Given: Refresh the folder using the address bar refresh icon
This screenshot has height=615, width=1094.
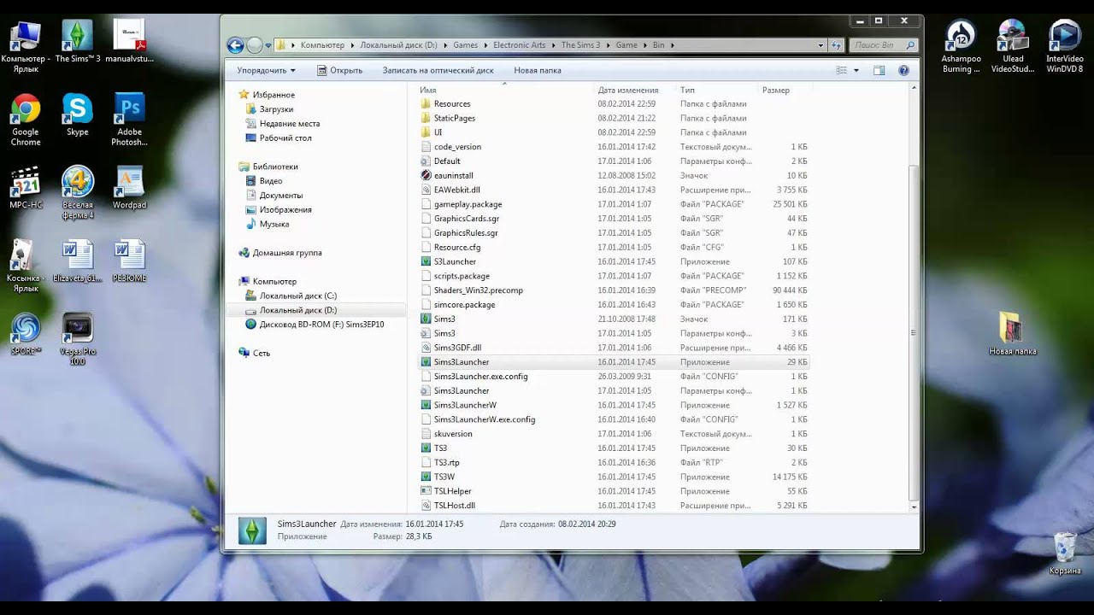Looking at the screenshot, I should [837, 45].
